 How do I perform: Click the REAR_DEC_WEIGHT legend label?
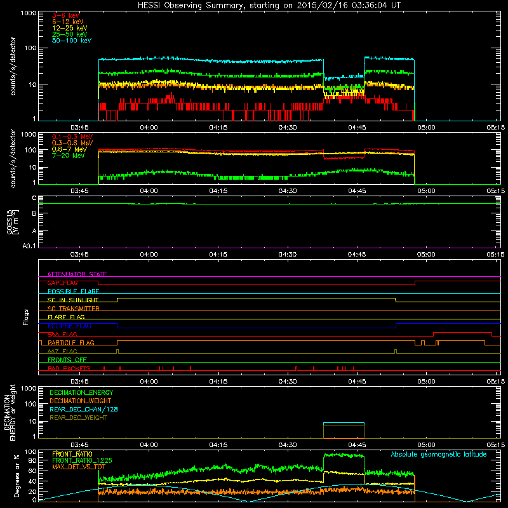point(78,418)
